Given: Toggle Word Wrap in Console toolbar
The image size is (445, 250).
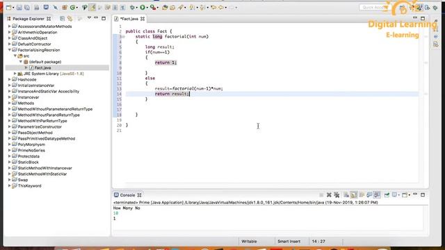Looking at the screenshot, I should coord(362,195).
